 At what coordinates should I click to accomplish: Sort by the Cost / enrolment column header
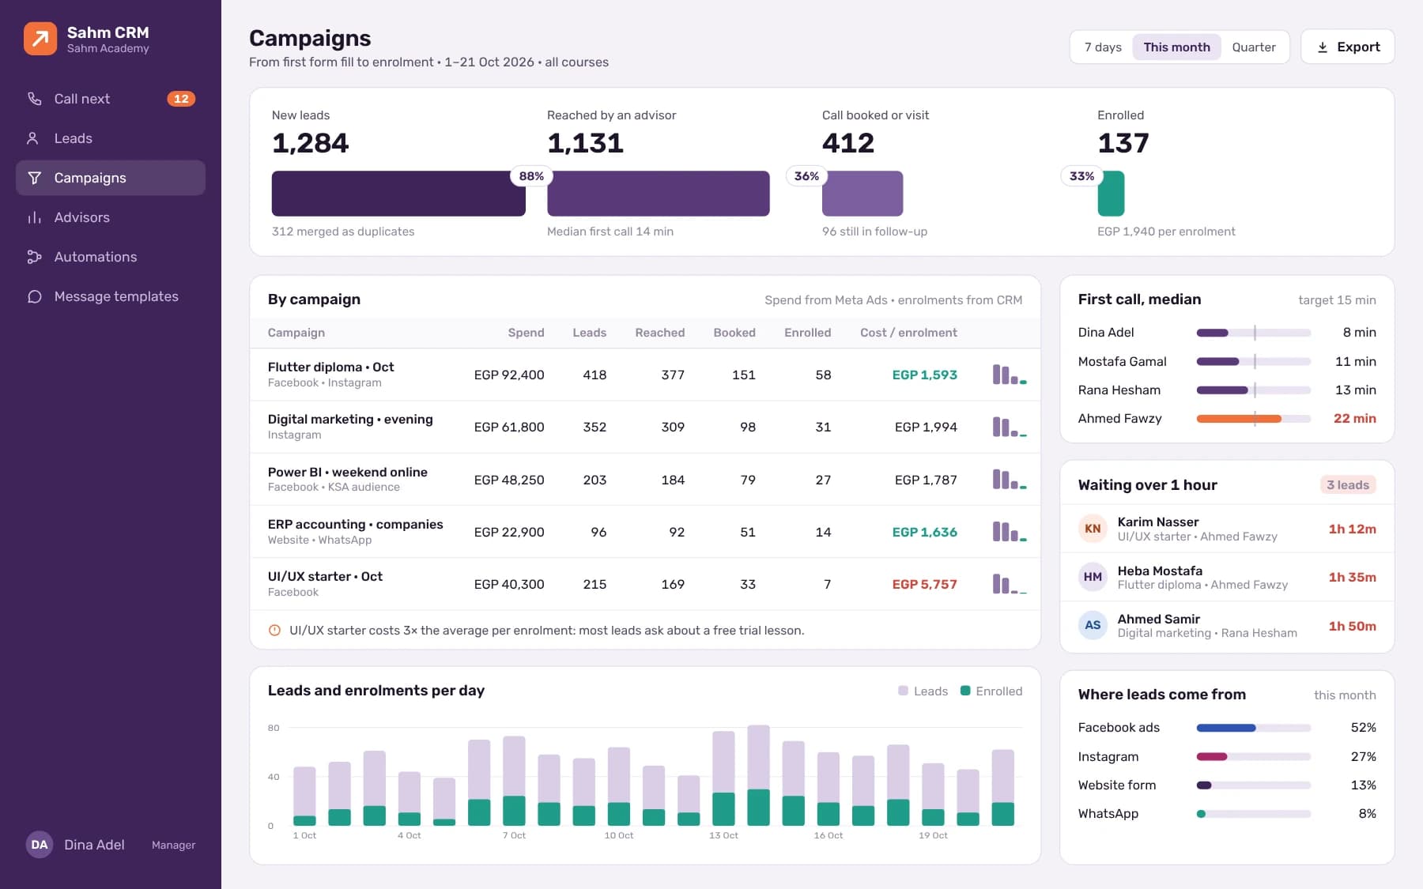point(908,333)
